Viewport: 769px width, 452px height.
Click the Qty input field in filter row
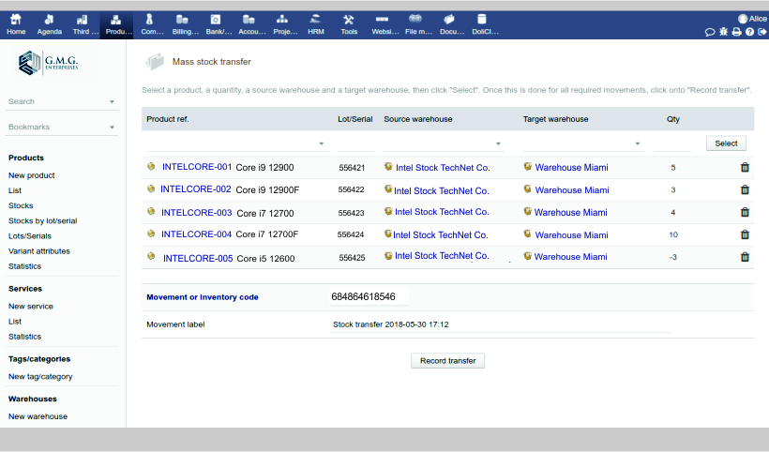(672, 143)
